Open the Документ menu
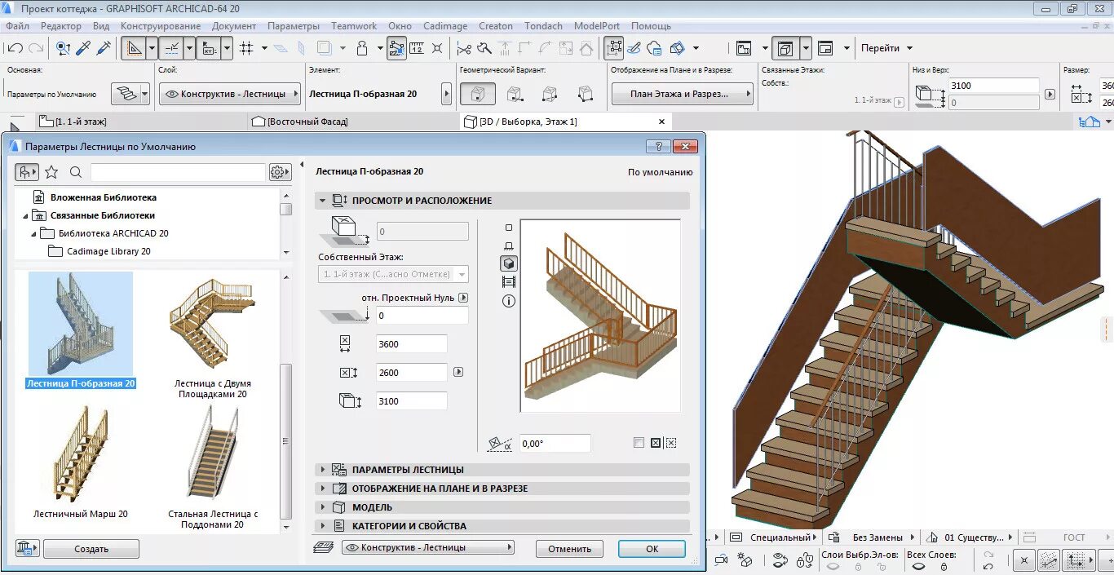Viewport: 1114px width, 575px height. 234,26
